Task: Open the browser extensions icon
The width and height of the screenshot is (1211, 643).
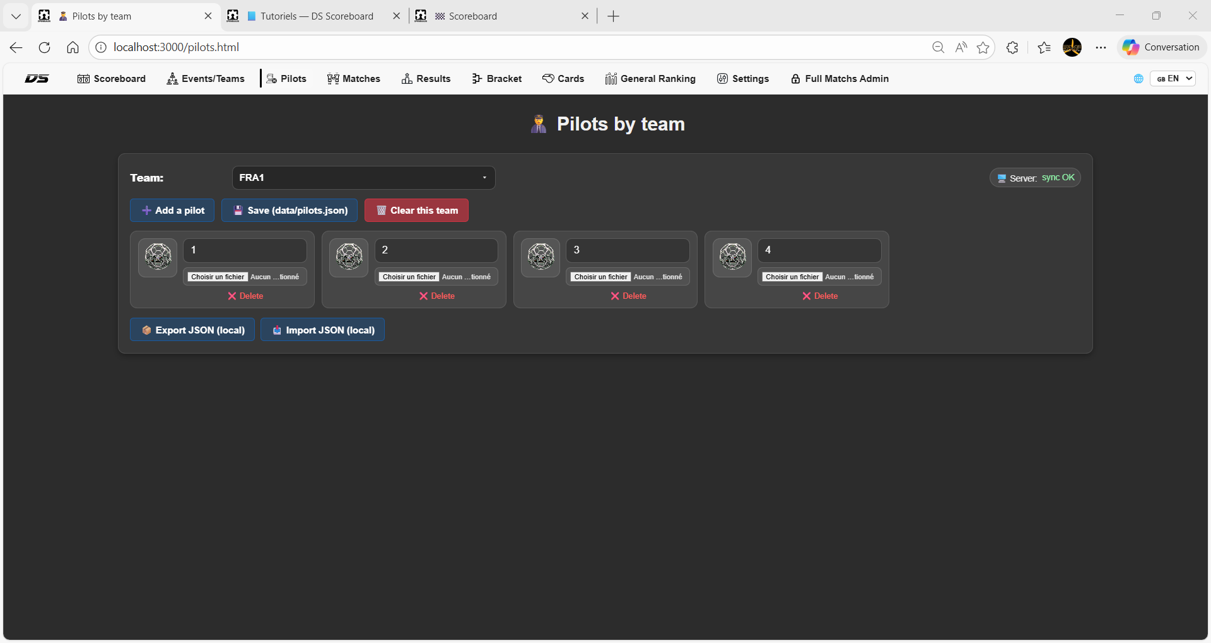Action: coord(1012,47)
